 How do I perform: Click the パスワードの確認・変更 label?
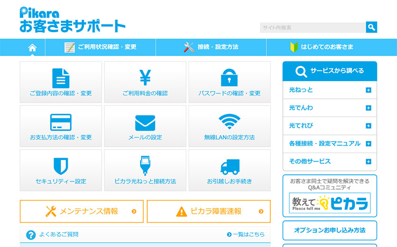229,93
